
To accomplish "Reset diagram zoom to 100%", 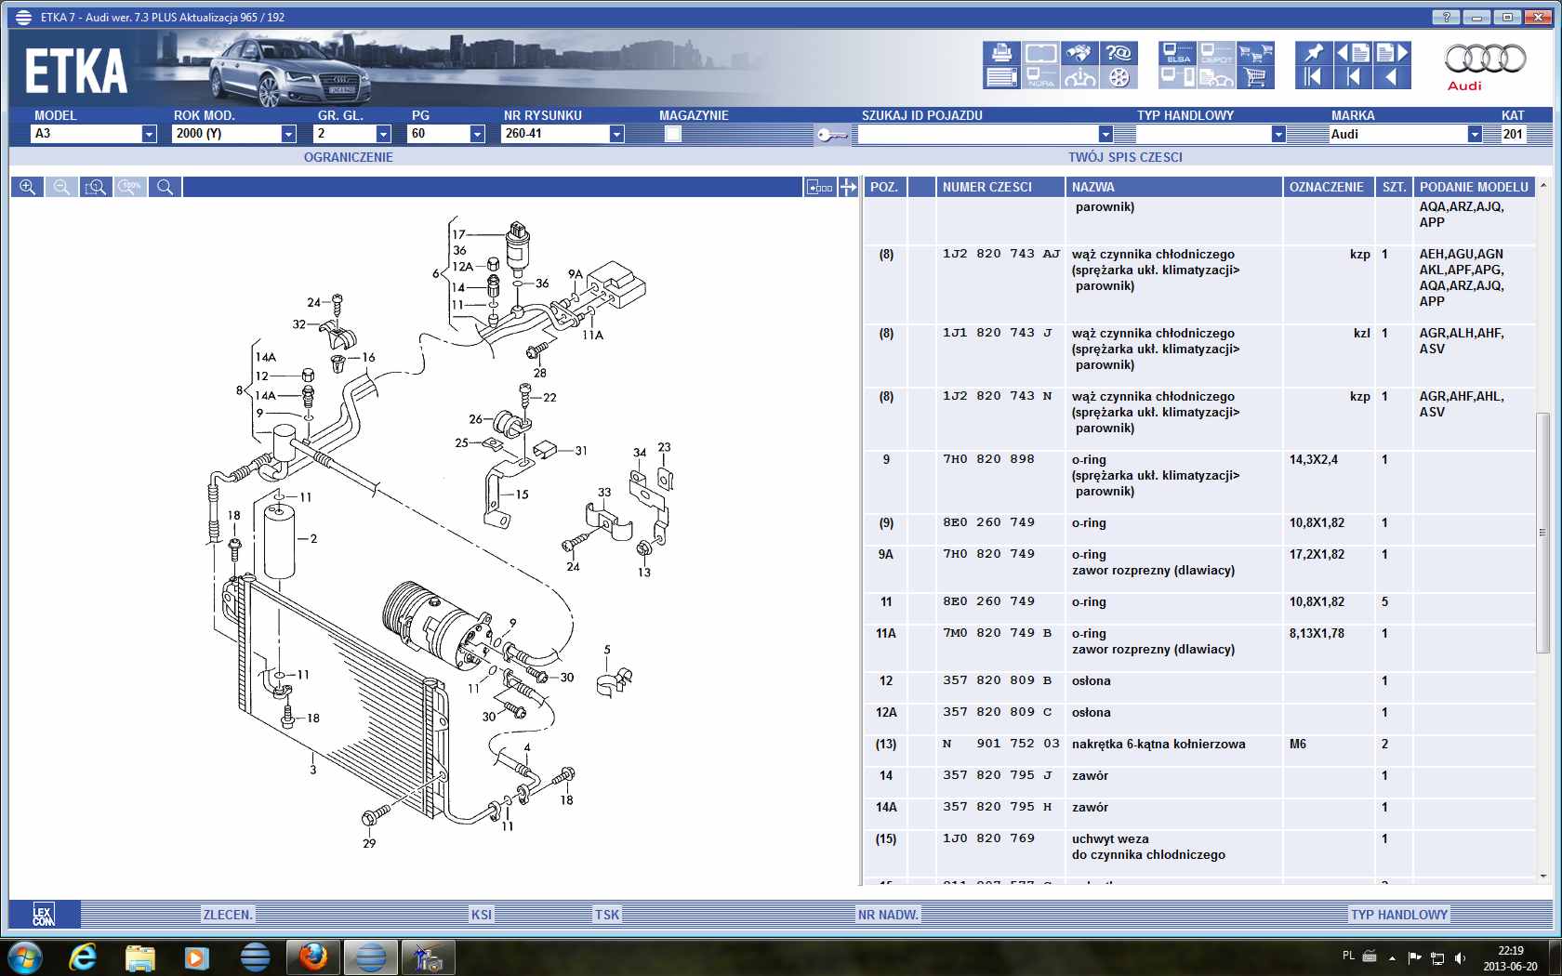I will [130, 187].
